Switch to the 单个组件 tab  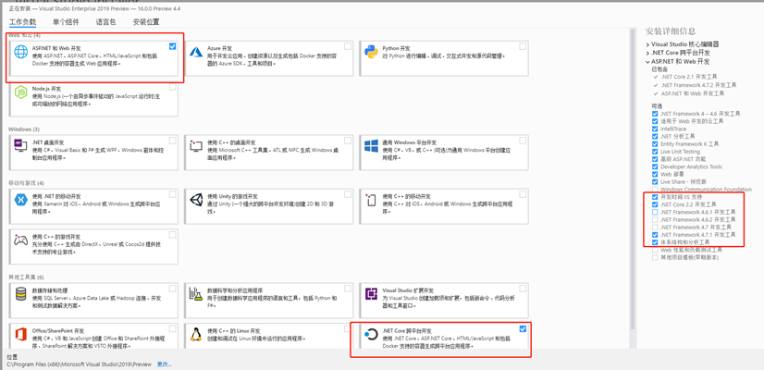[x=66, y=22]
